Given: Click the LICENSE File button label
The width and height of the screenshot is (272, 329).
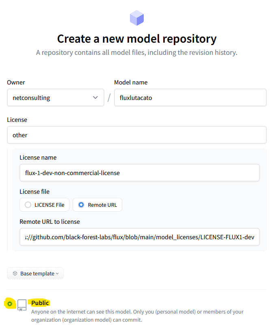Looking at the screenshot, I should click(x=49, y=205).
